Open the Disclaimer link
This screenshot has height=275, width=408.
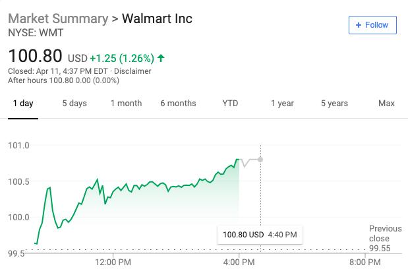(132, 71)
